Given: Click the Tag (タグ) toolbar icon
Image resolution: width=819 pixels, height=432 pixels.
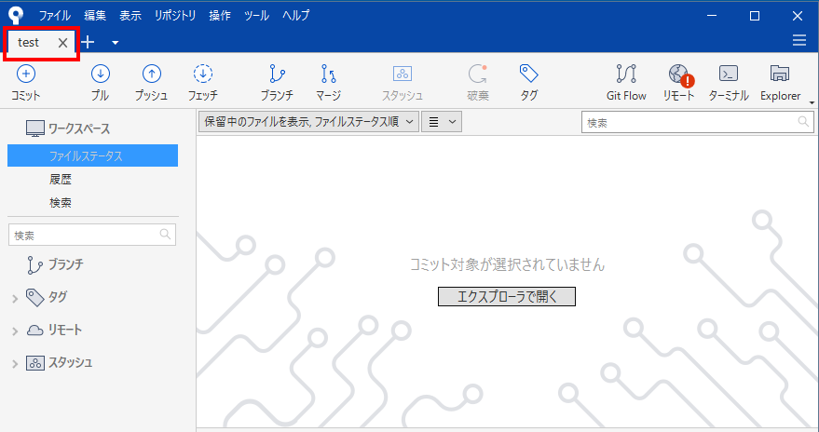Looking at the screenshot, I should pyautogui.click(x=528, y=74).
